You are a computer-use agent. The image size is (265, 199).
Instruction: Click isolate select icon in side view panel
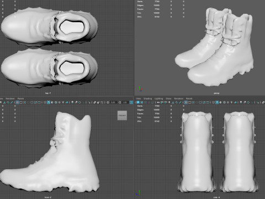[257, 102]
